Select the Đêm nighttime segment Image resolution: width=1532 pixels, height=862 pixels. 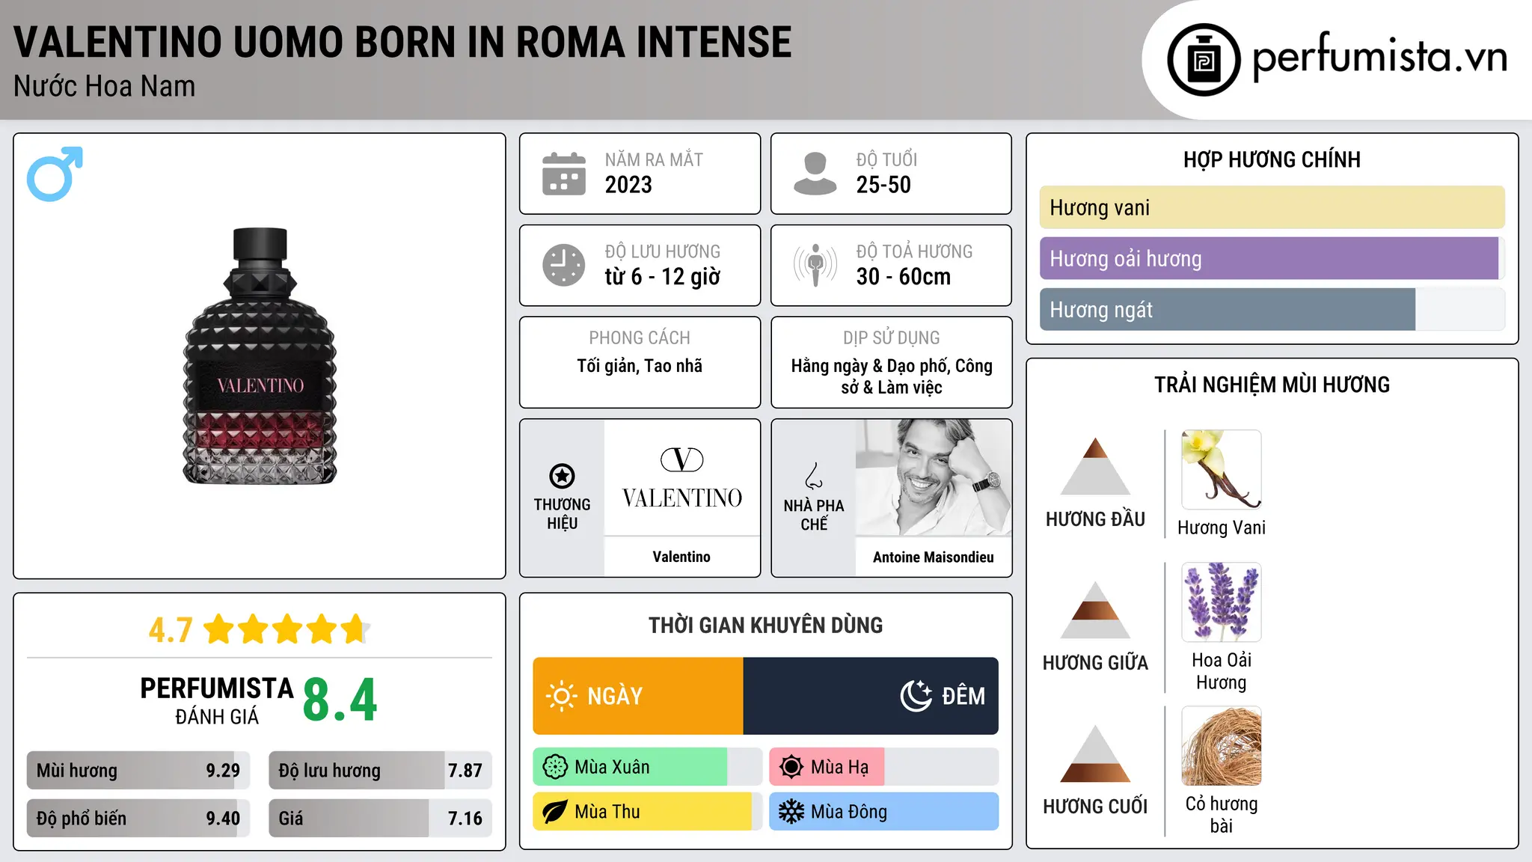click(x=871, y=696)
